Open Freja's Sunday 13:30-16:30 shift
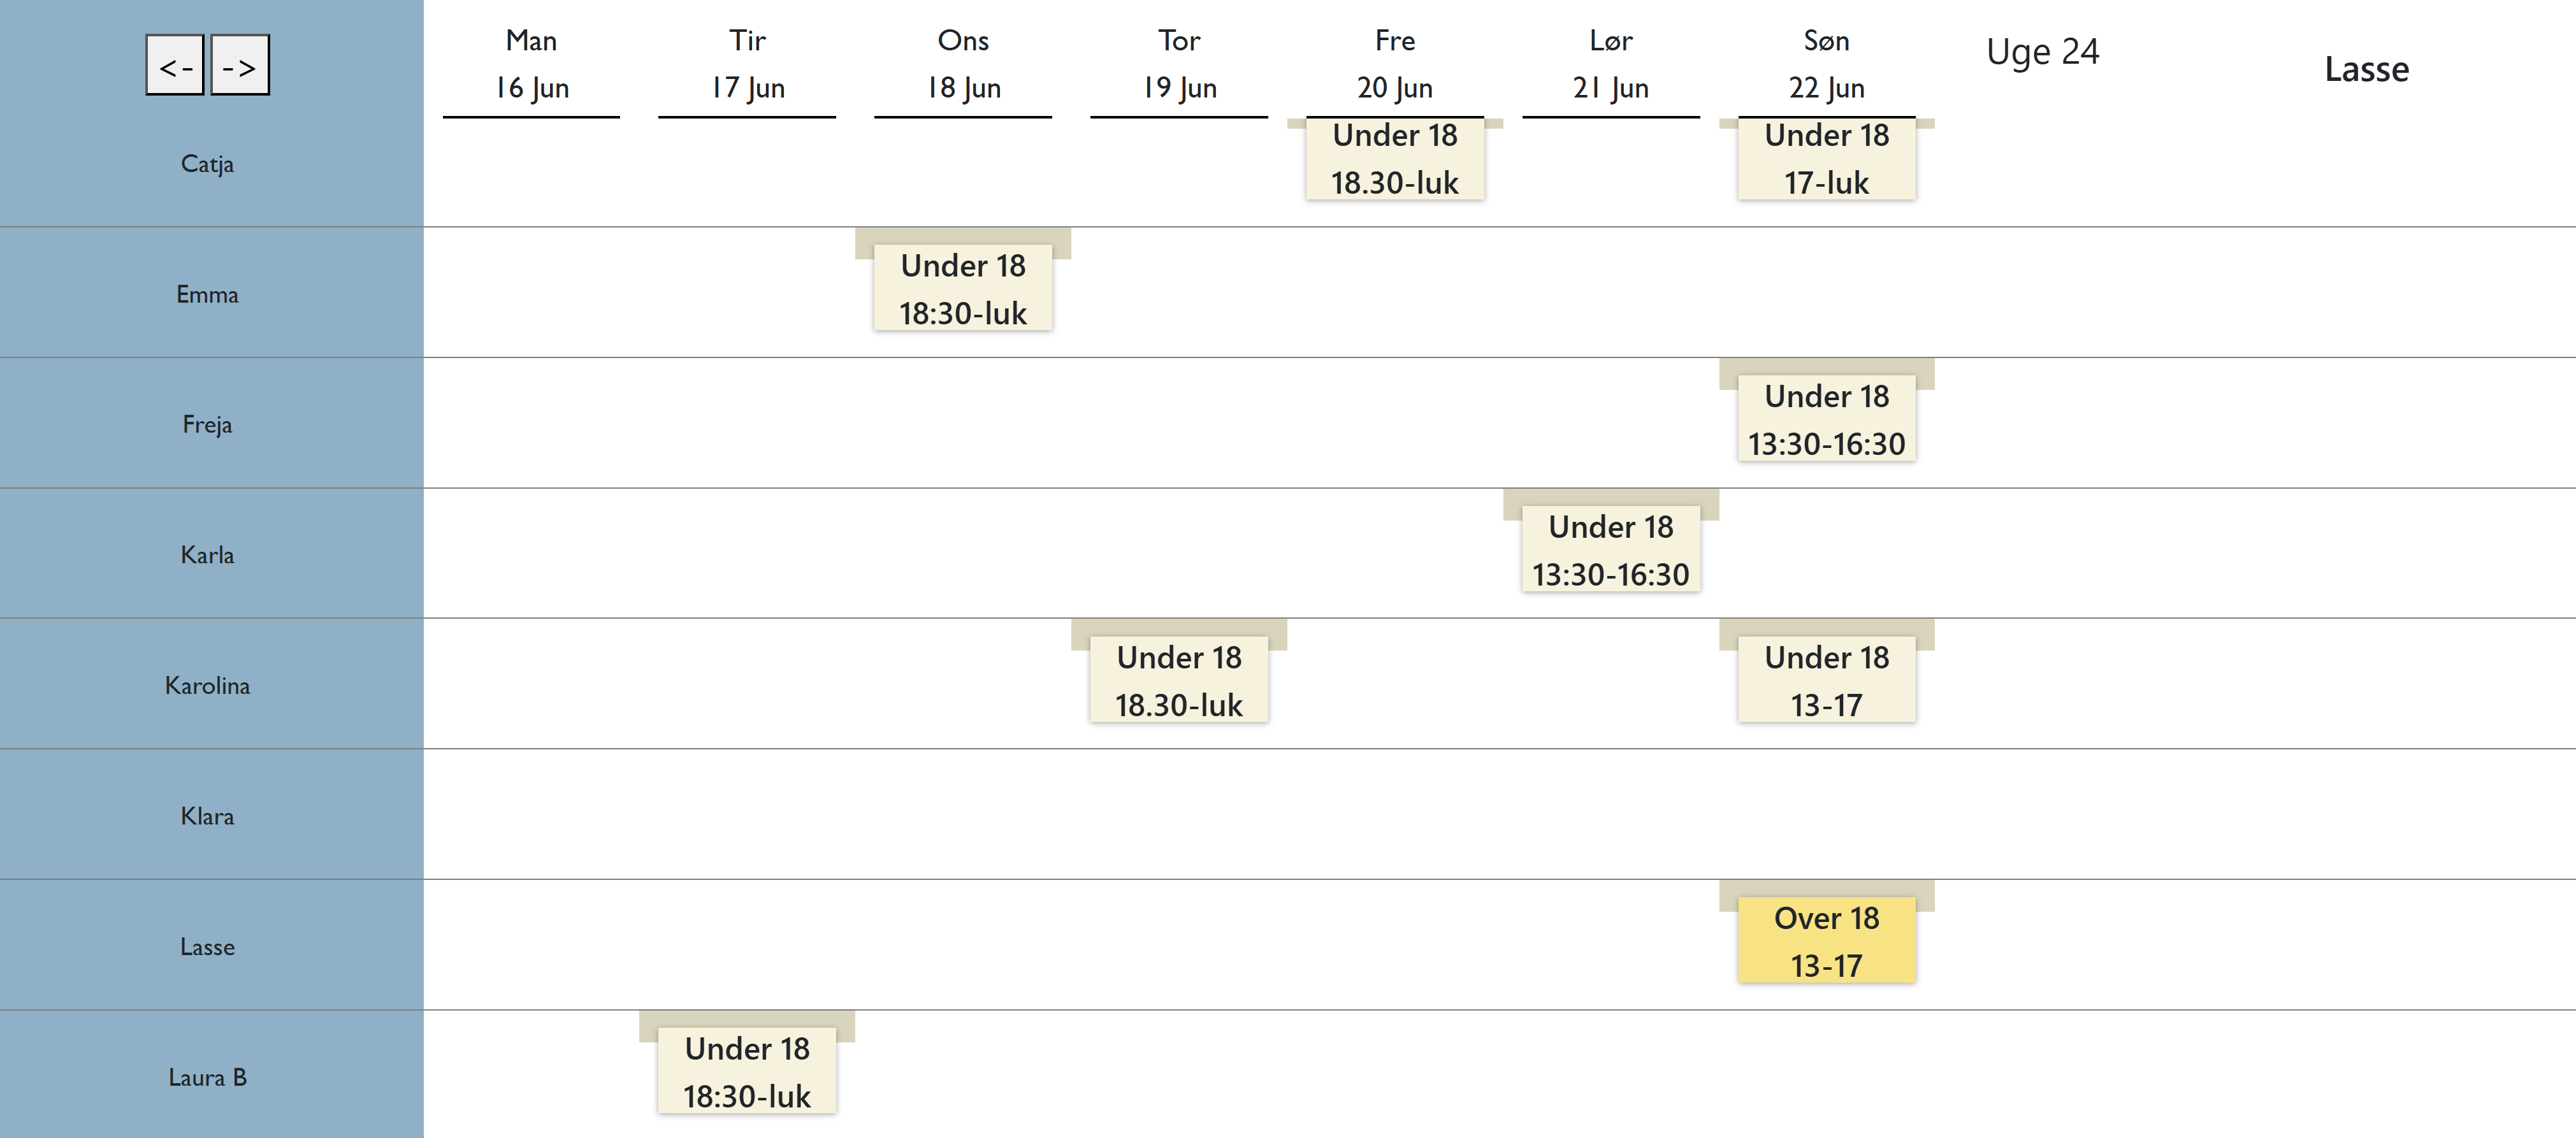This screenshot has height=1138, width=2576. click(1826, 420)
